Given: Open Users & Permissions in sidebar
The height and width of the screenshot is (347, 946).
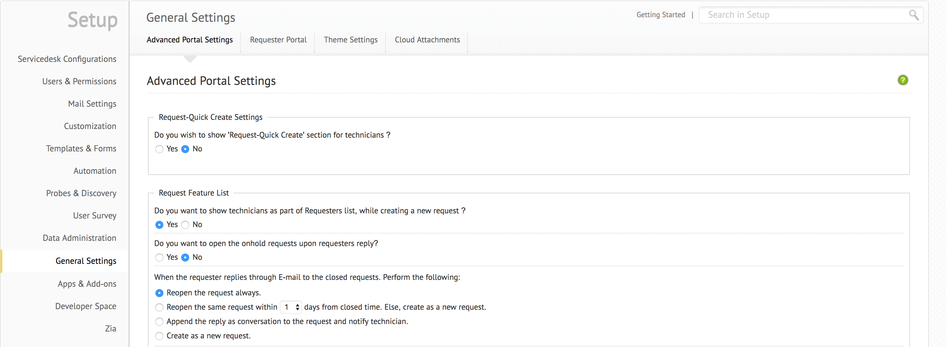Looking at the screenshot, I should (x=79, y=81).
